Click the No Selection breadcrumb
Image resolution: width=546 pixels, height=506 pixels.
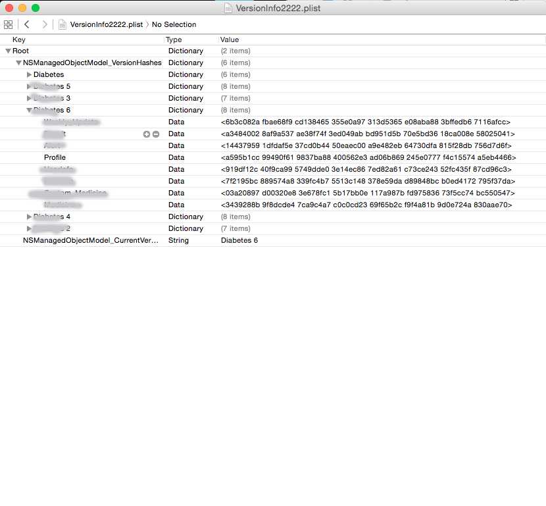[x=174, y=24]
